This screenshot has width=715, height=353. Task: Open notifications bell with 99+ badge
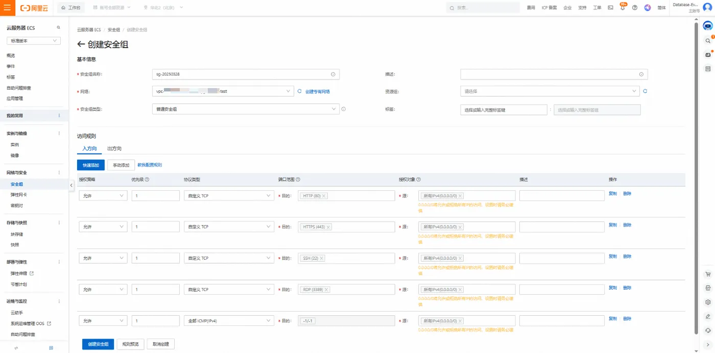pos(623,8)
